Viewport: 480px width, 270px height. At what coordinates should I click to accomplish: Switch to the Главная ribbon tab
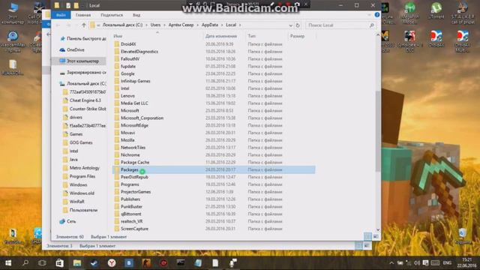coord(83,15)
